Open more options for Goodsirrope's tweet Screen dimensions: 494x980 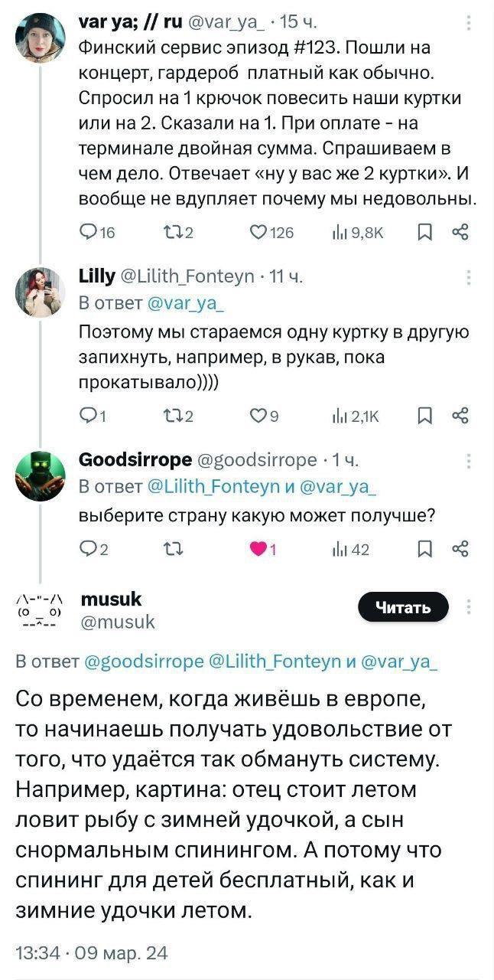click(468, 460)
